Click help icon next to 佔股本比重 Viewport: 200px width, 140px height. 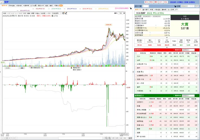click(x=150, y=33)
